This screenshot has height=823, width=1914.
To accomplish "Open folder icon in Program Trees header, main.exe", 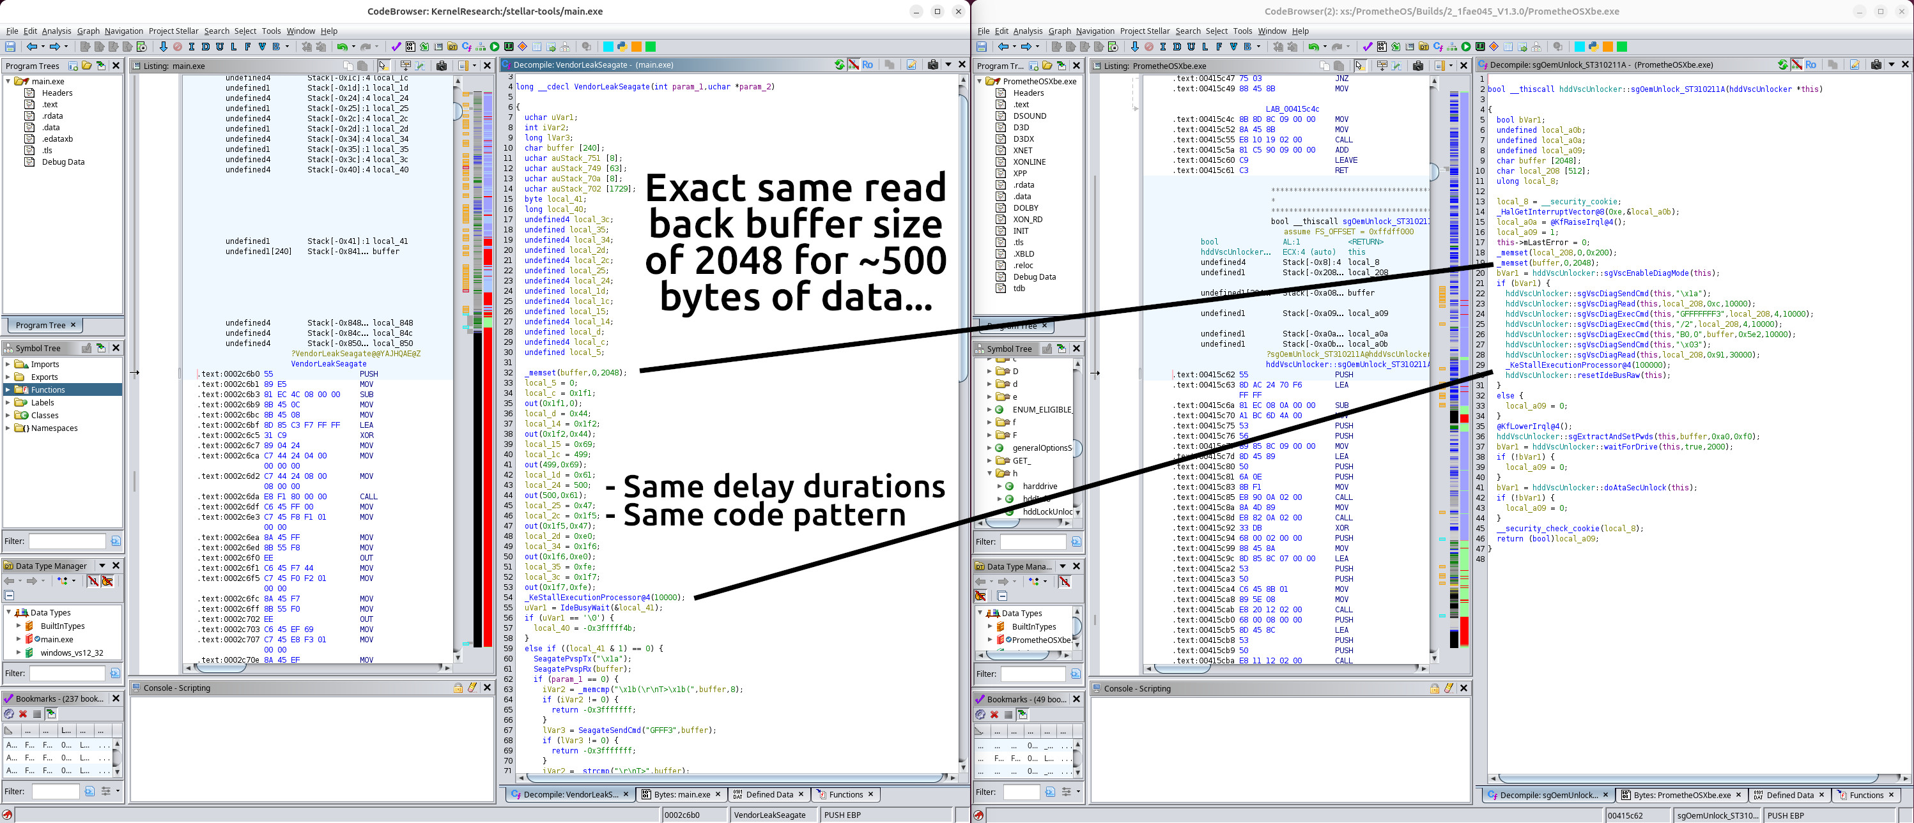I will click(x=87, y=65).
